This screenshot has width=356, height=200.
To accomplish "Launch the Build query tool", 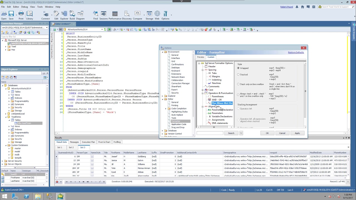I will [72, 15].
